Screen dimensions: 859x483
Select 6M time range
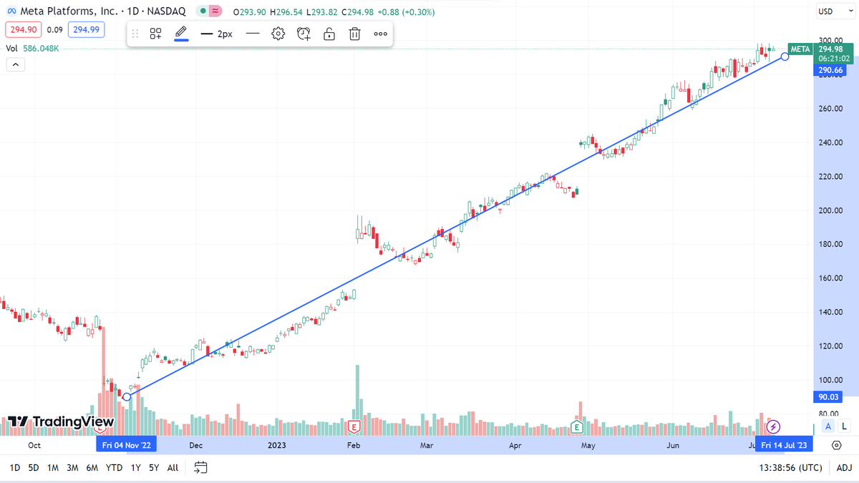point(92,467)
